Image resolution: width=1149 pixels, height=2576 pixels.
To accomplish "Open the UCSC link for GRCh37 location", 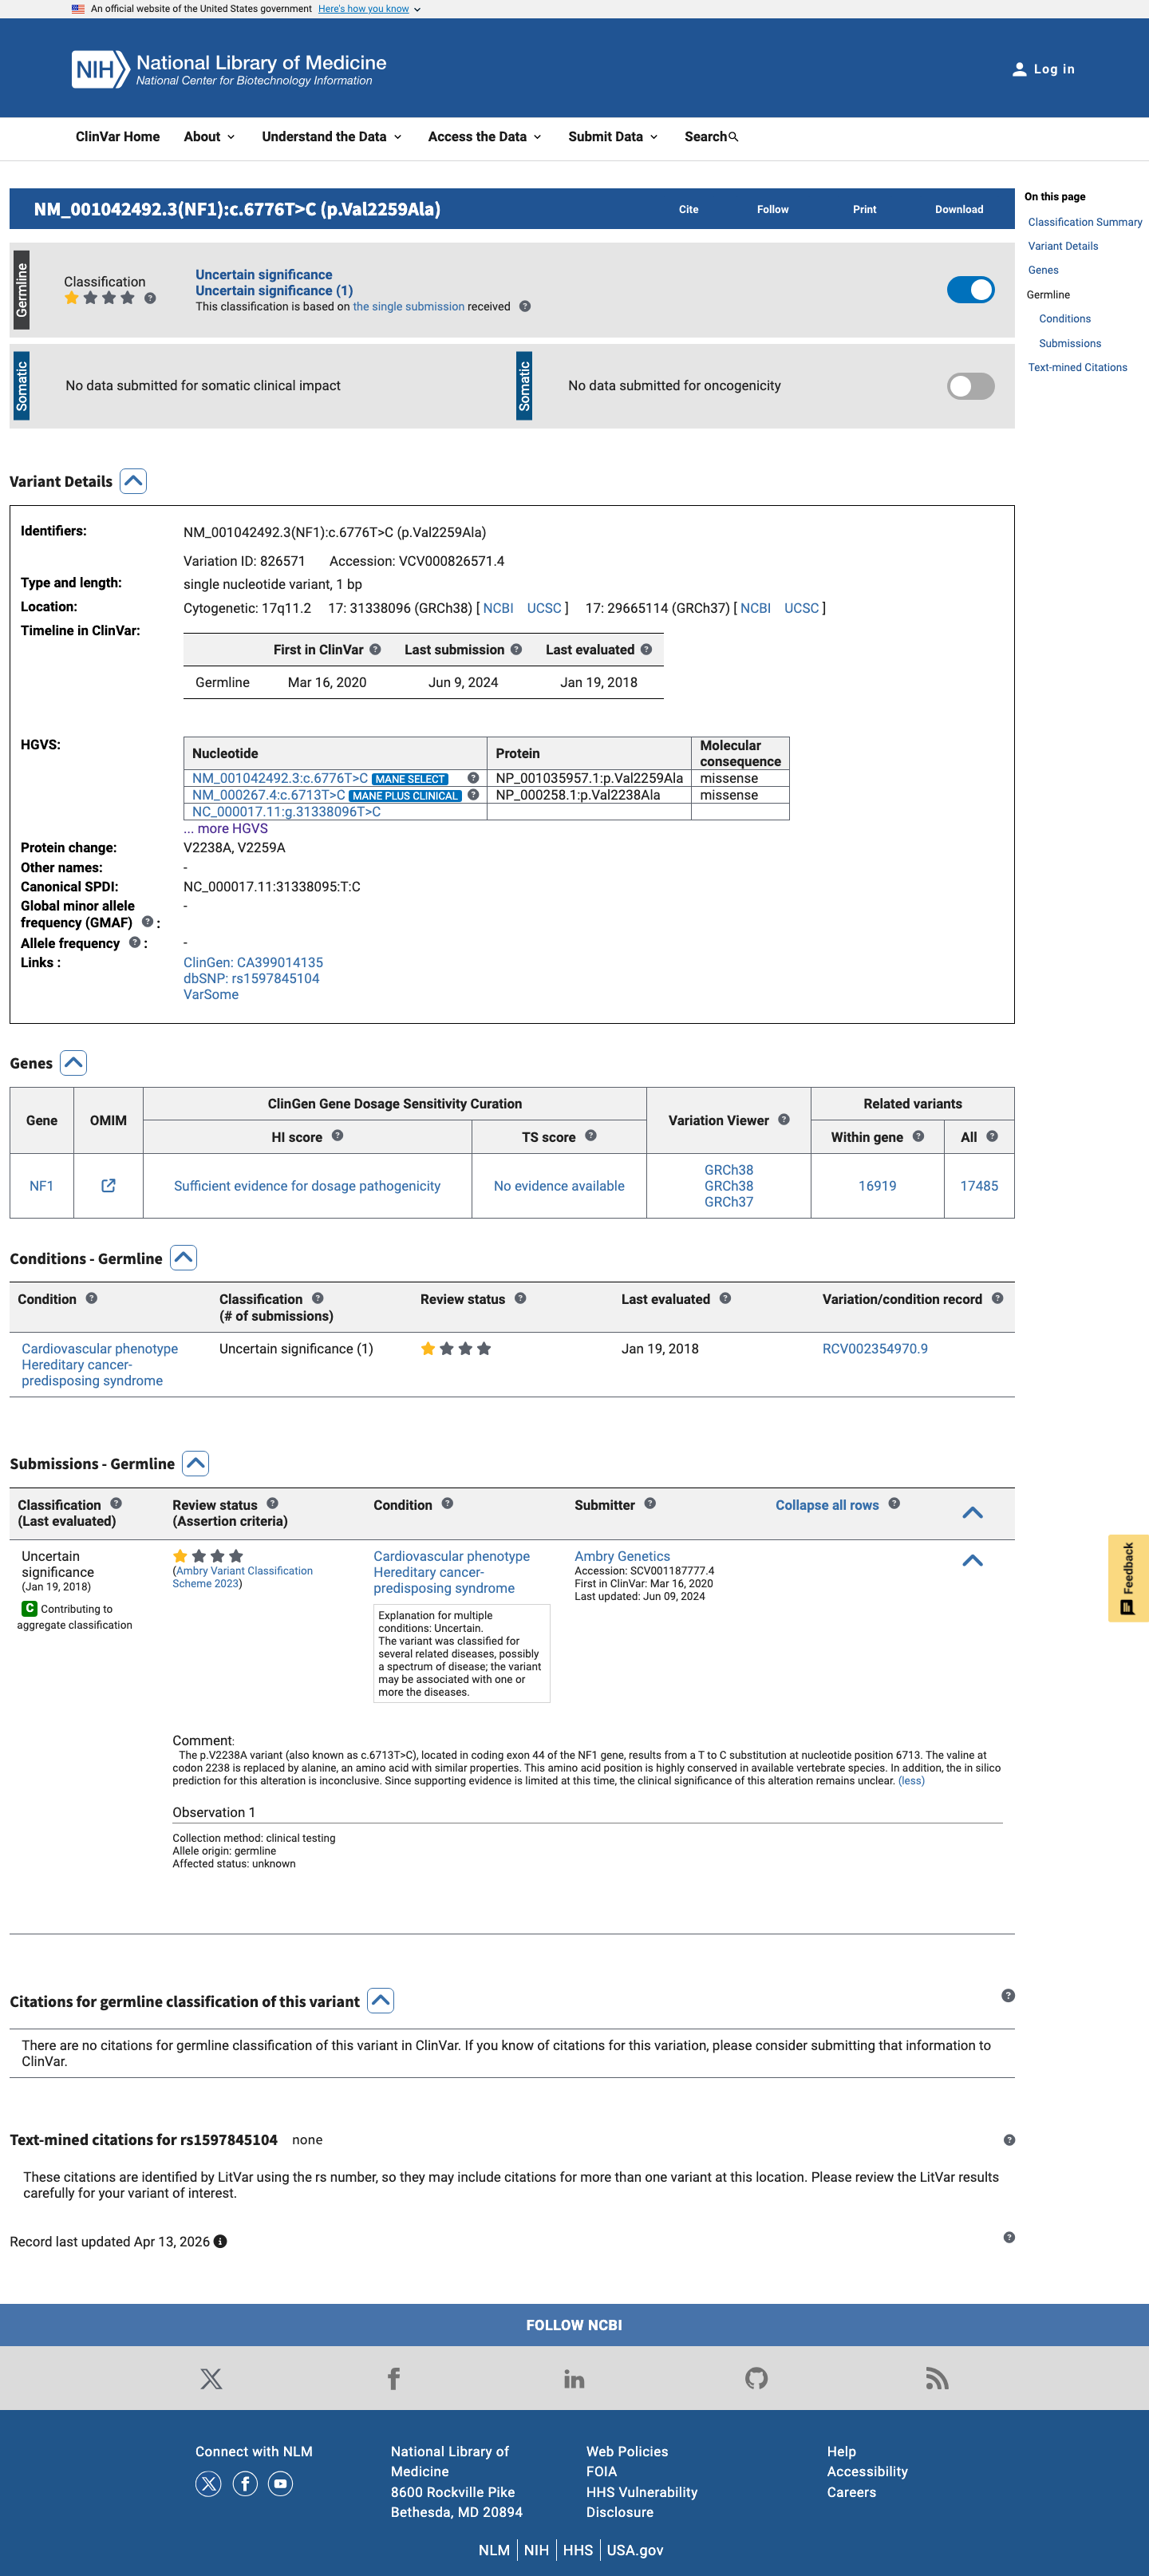I will tap(801, 608).
